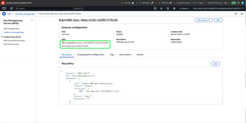
Task: Click the Enabled status value
Action: tap(119, 34)
